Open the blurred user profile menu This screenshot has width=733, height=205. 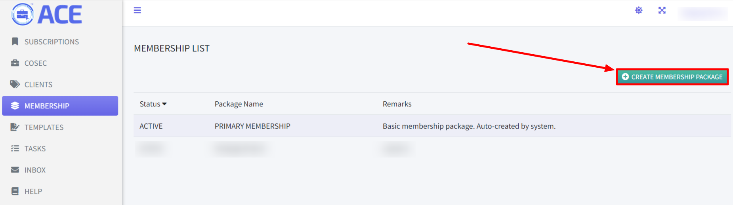(702, 13)
